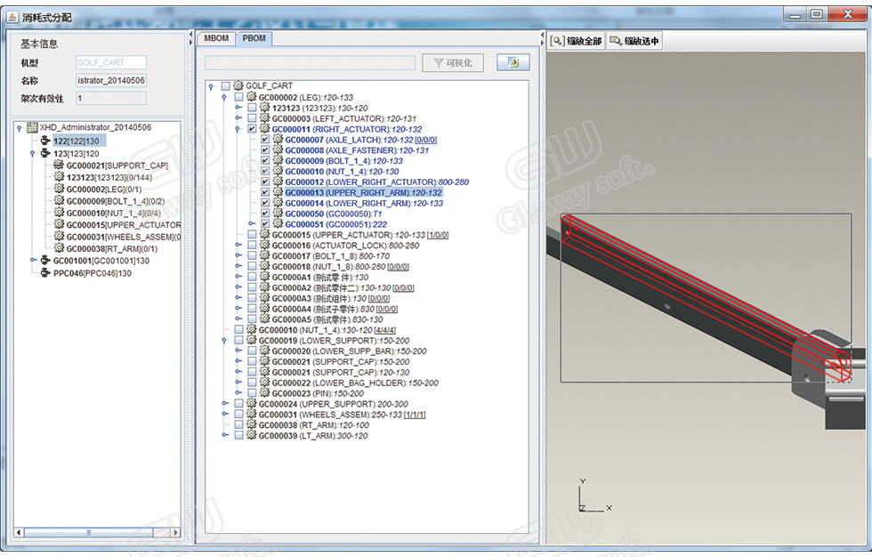
Task: Click the 可视化 filter button
Action: coord(453,63)
